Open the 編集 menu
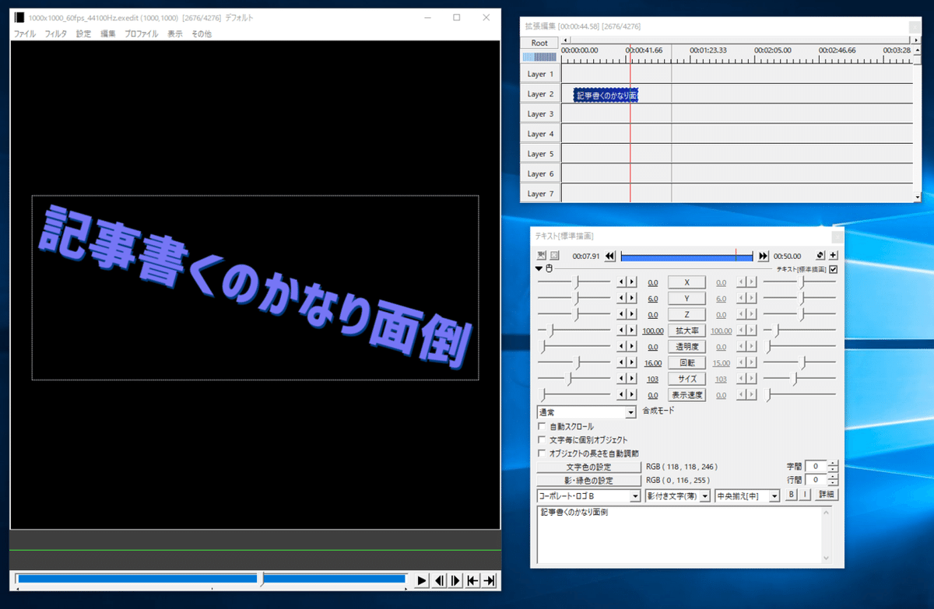The image size is (934, 609). (x=108, y=33)
